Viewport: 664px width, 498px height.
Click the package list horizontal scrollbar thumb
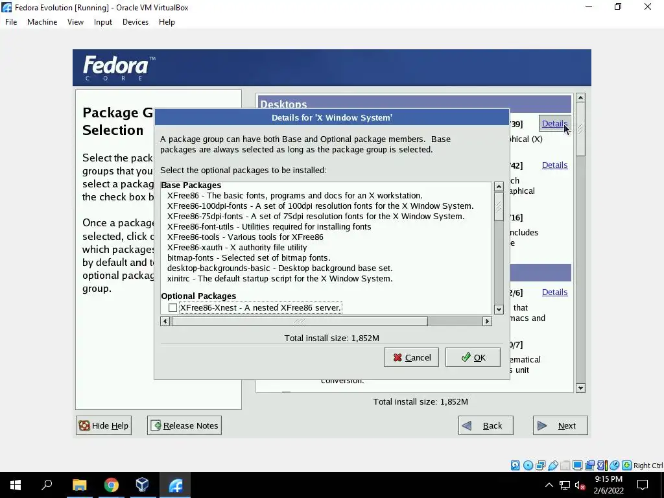pyautogui.click(x=300, y=322)
